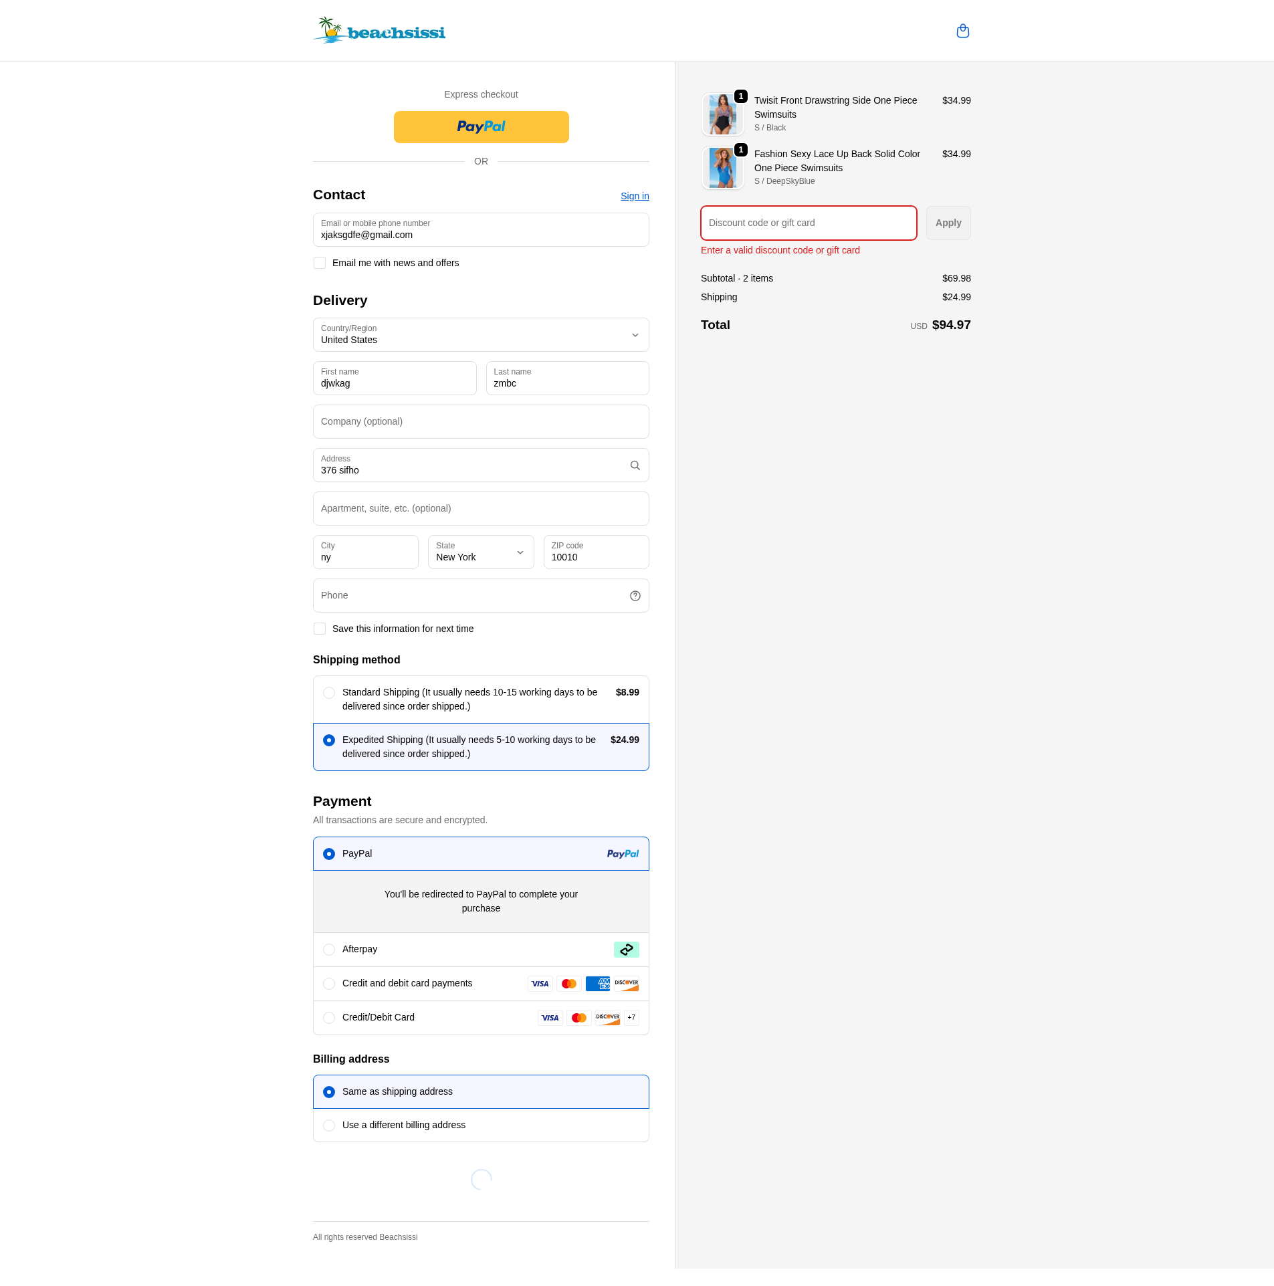
Task: Select Standard Shipping option
Action: pyautogui.click(x=329, y=693)
